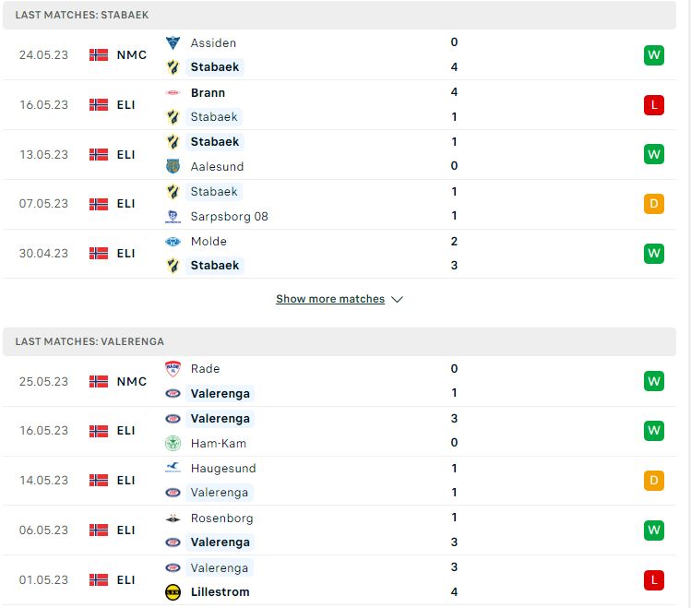Click the Assiden team crest icon
The image size is (691, 608).
tap(173, 42)
